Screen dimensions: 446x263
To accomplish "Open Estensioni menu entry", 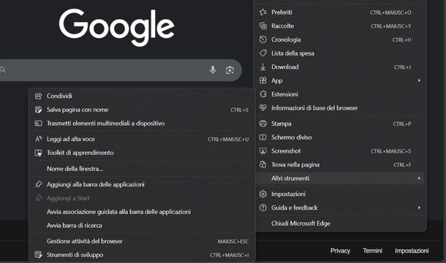I will [x=340, y=94].
